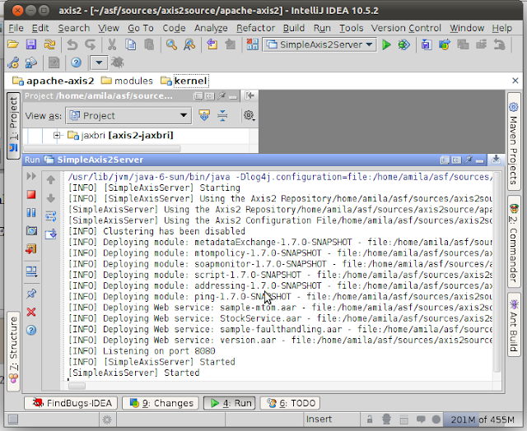Open the Ant Build side tab
Image resolution: width=527 pixels, height=431 pixels.
coord(513,324)
